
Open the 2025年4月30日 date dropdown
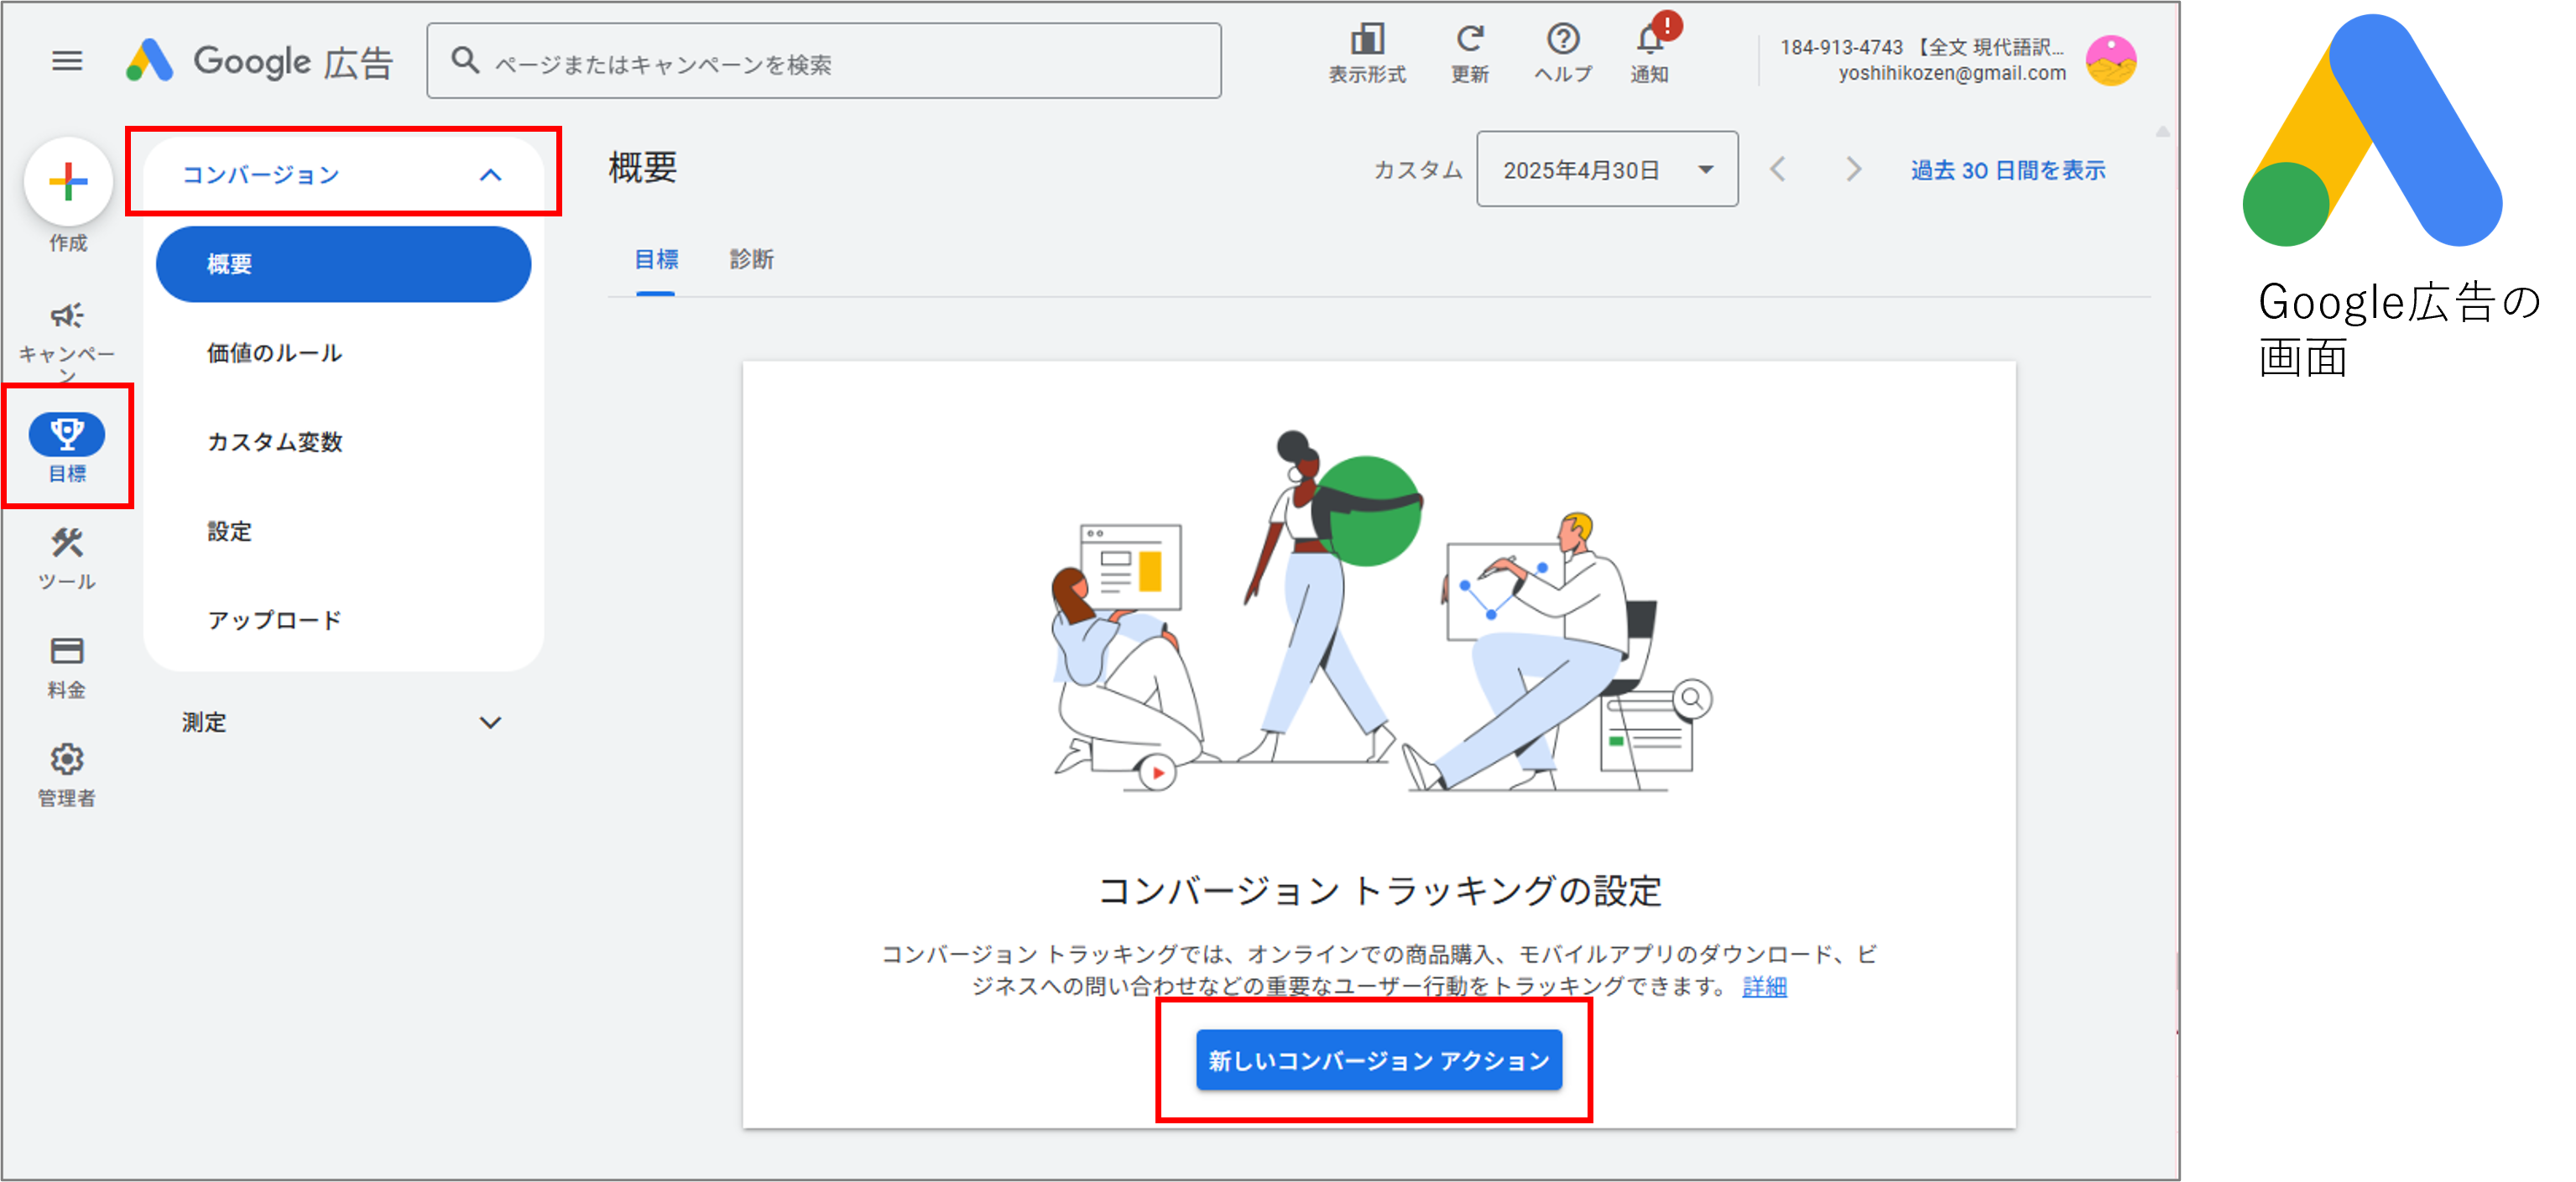(1607, 169)
